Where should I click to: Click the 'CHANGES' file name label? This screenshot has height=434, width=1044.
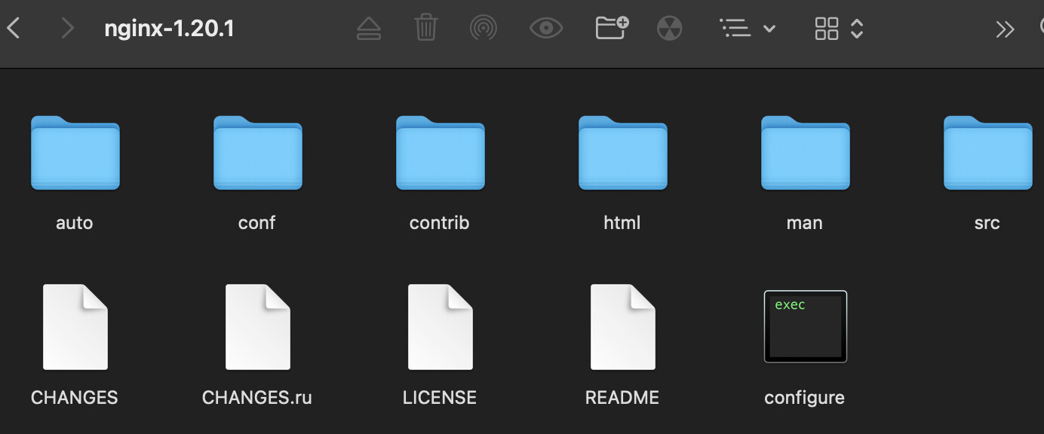75,398
